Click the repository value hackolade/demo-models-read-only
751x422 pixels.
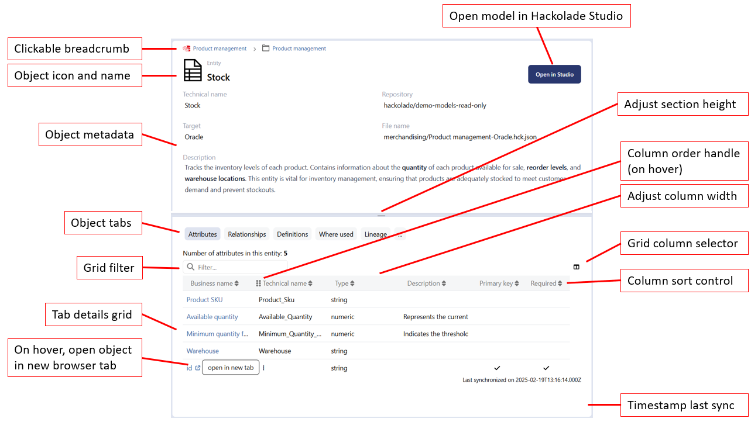(435, 106)
